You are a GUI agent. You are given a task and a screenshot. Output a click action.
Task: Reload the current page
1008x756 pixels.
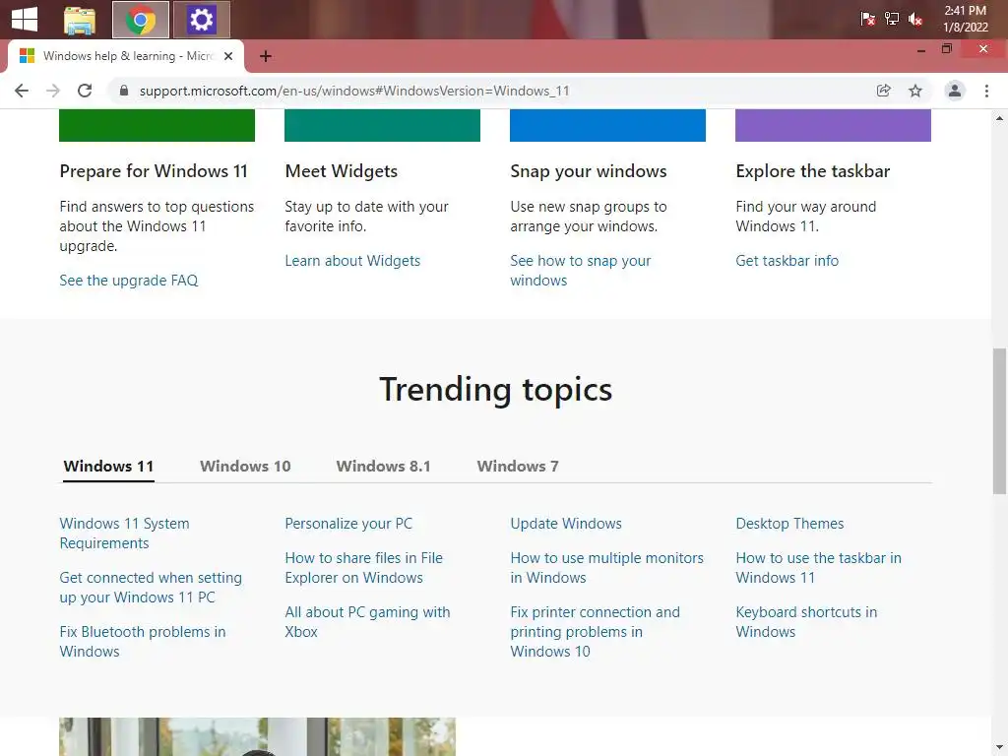coord(85,91)
